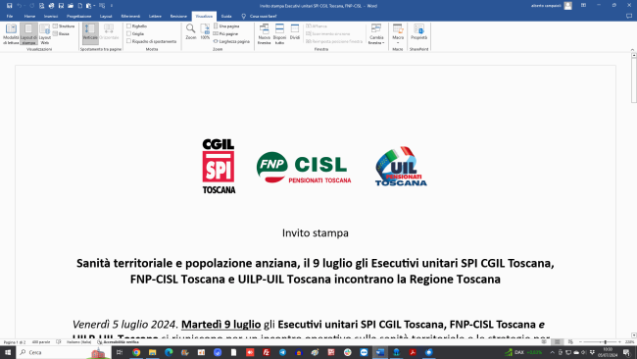Select Layout di stampa view
The image size is (637, 359).
tap(28, 33)
